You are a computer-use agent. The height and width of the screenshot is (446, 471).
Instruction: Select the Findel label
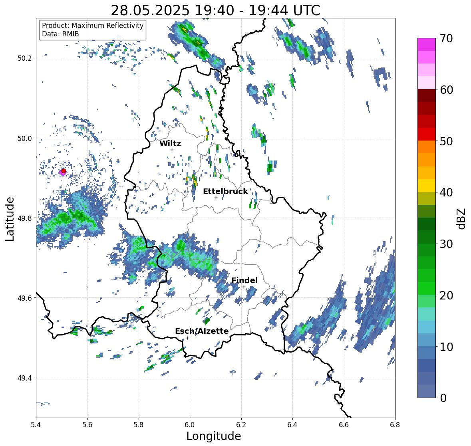(244, 280)
